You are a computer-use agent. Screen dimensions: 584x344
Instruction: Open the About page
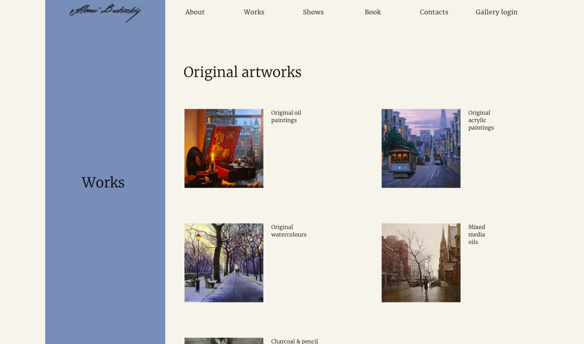coord(195,12)
